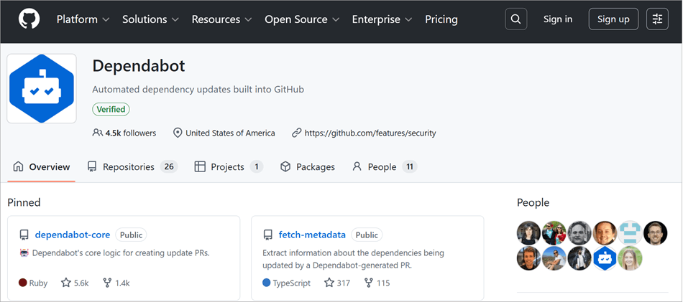Click the Sign up button
Image resolution: width=683 pixels, height=302 pixels.
coord(613,19)
